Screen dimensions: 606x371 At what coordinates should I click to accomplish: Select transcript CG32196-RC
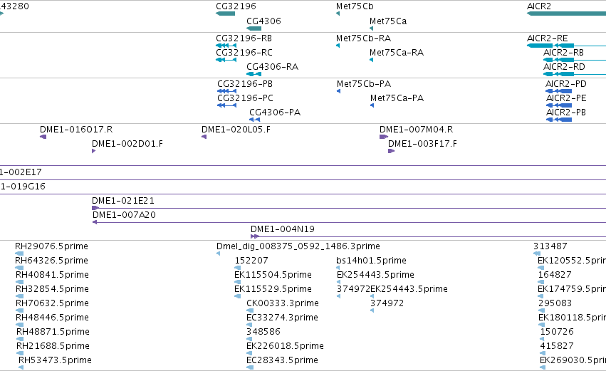point(244,53)
